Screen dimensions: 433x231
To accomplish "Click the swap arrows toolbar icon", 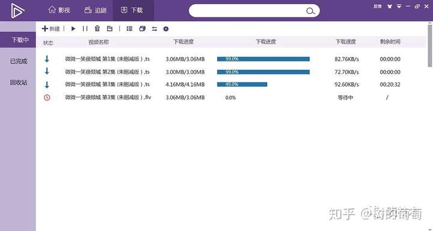I will 155,29.
